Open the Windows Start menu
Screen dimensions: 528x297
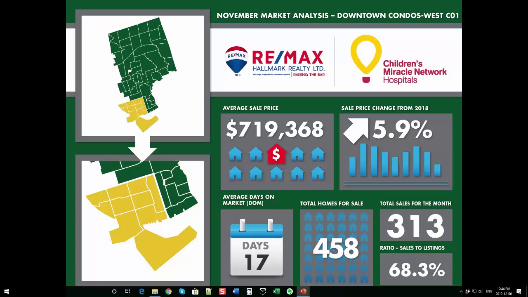[x=6, y=292]
